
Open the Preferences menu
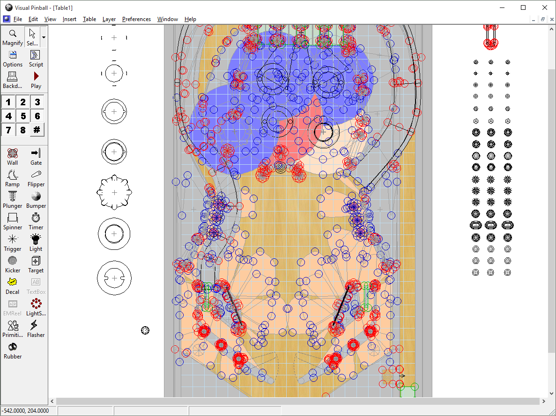(x=136, y=19)
